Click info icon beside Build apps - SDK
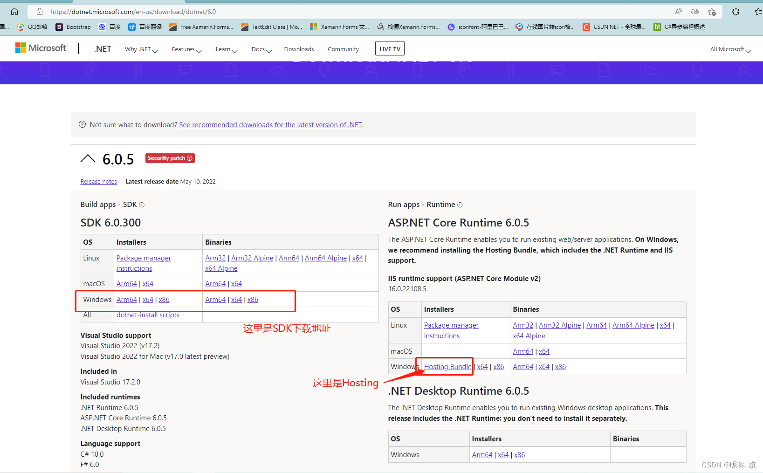The width and height of the screenshot is (763, 473). [142, 205]
